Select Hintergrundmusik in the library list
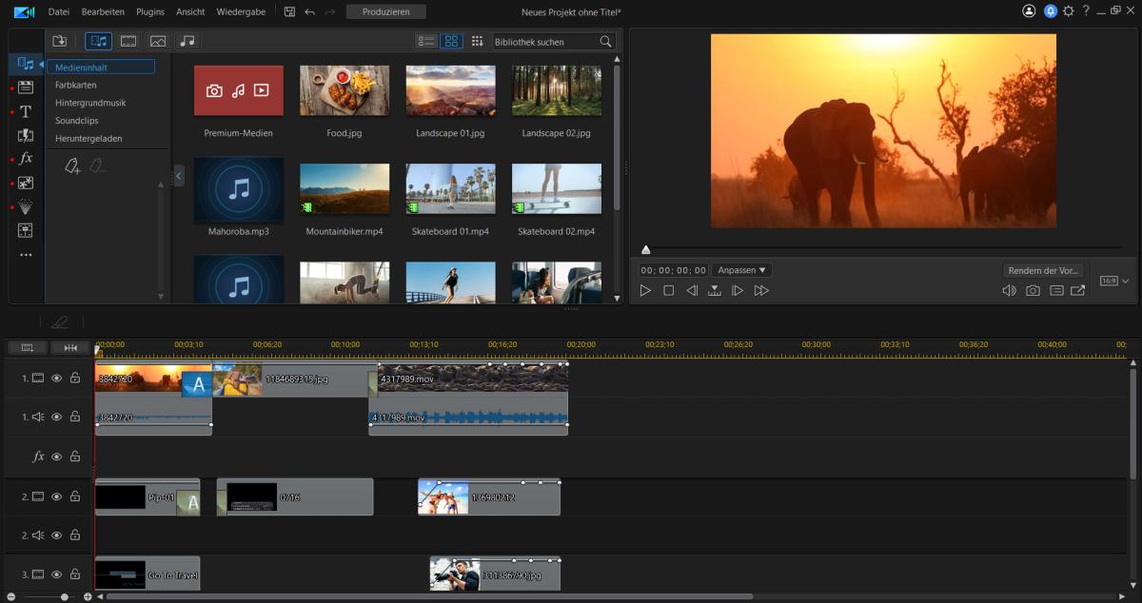 coord(90,103)
